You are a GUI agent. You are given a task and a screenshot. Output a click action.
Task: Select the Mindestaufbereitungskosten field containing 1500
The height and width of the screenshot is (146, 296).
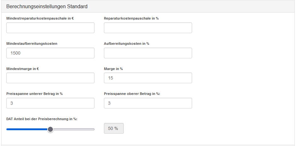coord(50,53)
